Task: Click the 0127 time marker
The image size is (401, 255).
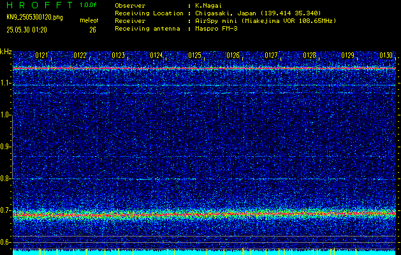Action: point(272,55)
